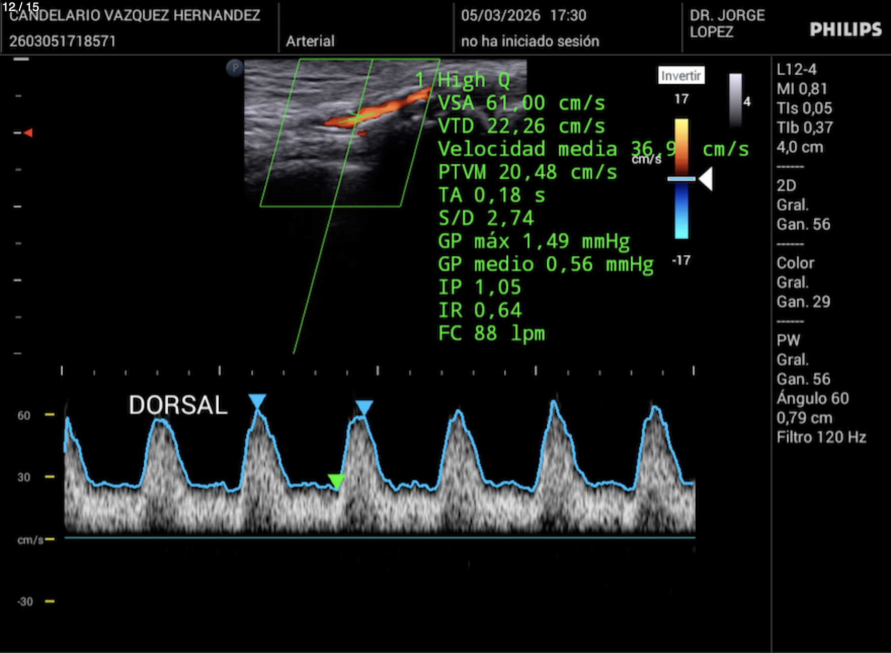Viewport: 891px width, 653px height.
Task: Click the white color baseline arrow
Action: (x=706, y=179)
